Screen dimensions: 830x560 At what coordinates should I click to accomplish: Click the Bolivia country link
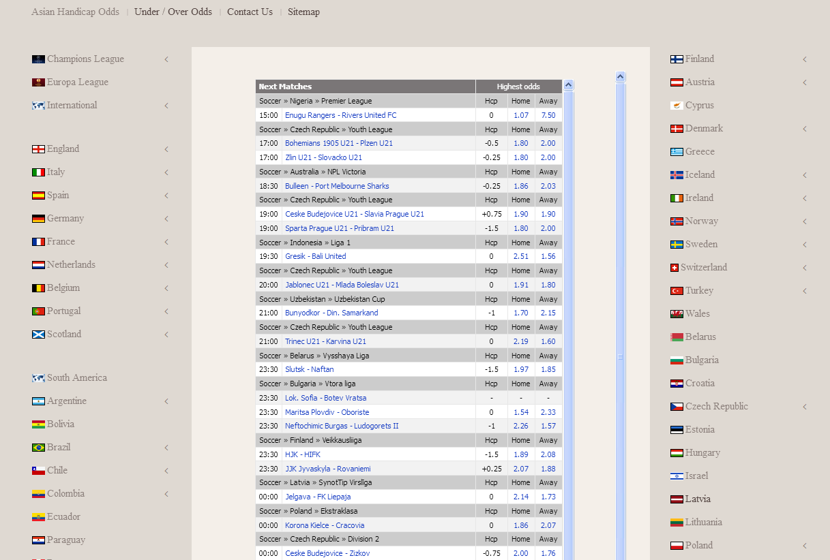pyautogui.click(x=61, y=424)
